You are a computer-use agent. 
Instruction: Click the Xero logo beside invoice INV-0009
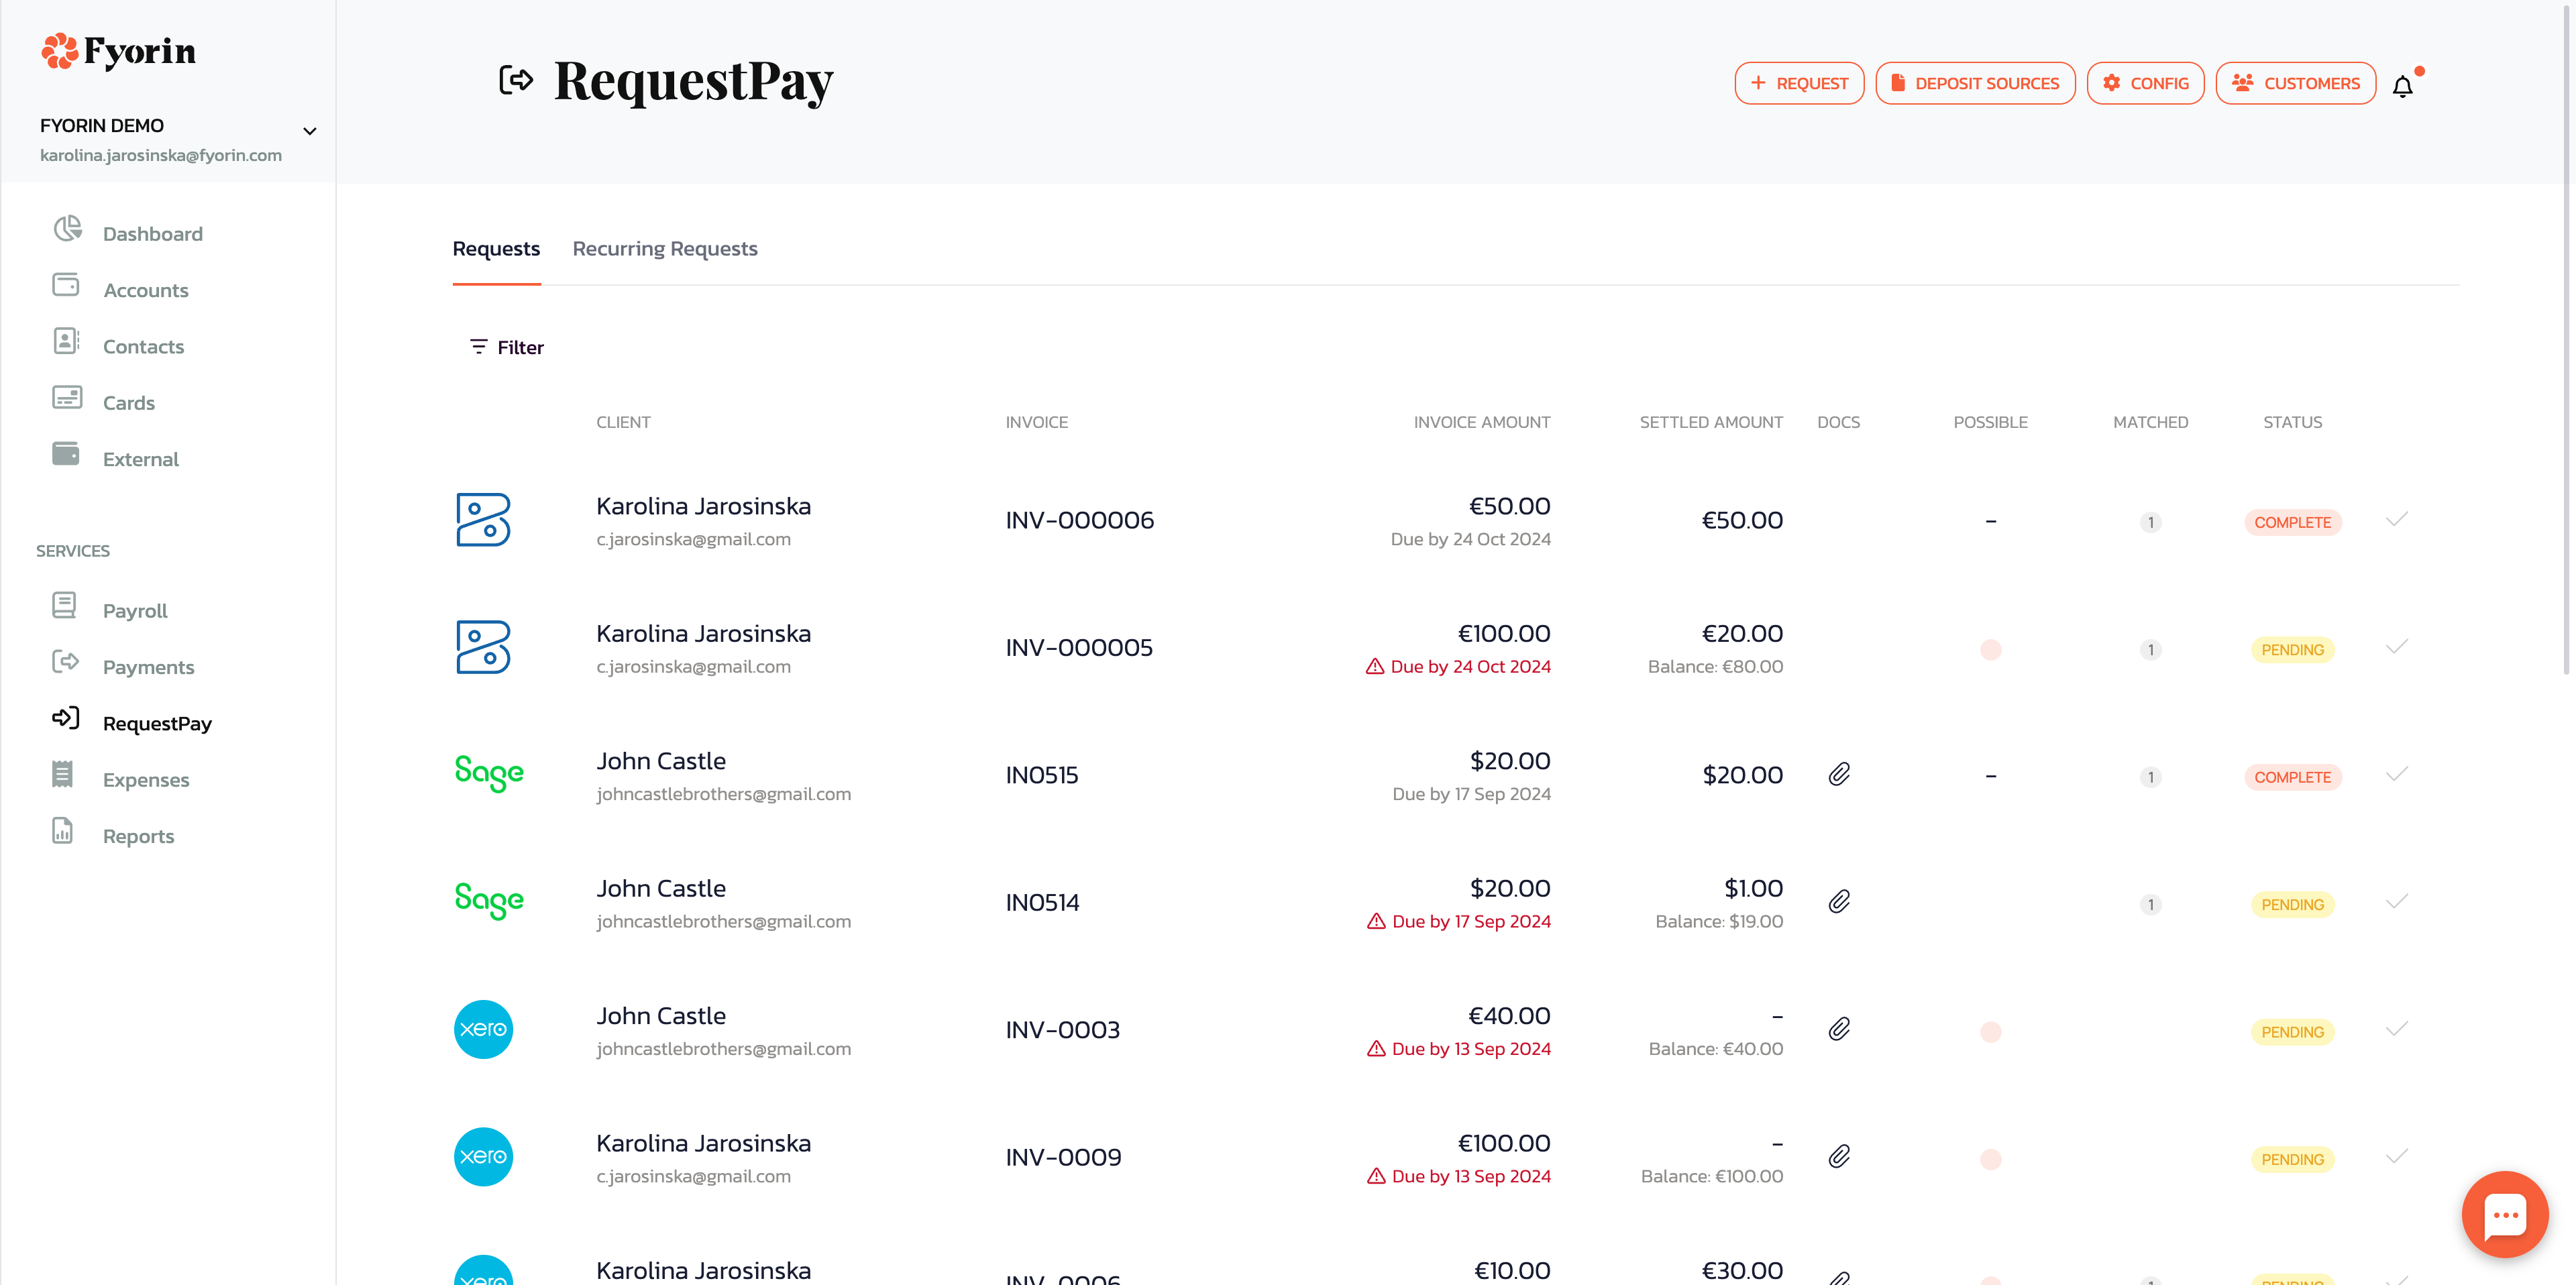pos(484,1157)
